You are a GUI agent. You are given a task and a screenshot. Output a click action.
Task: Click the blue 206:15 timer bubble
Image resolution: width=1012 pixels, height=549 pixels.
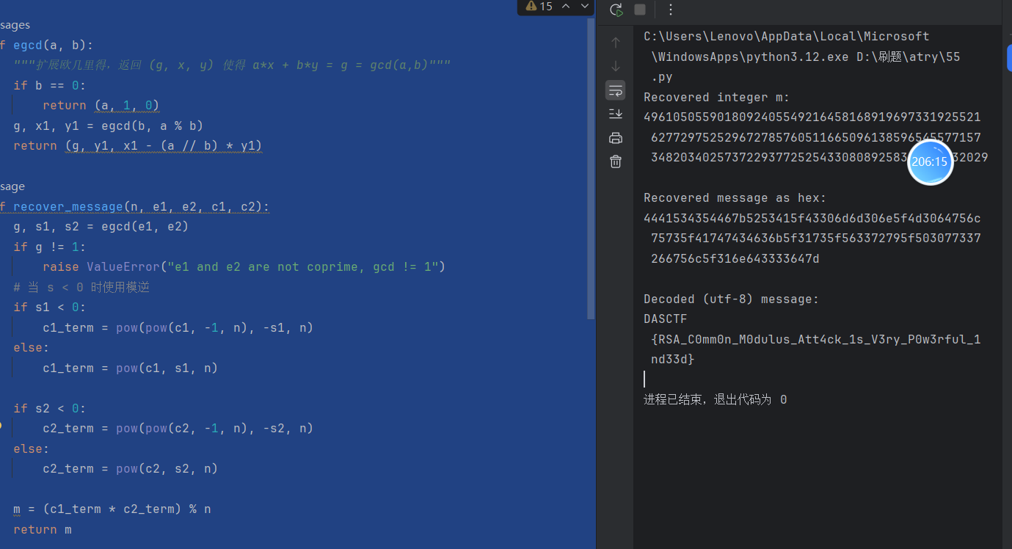[x=930, y=162]
